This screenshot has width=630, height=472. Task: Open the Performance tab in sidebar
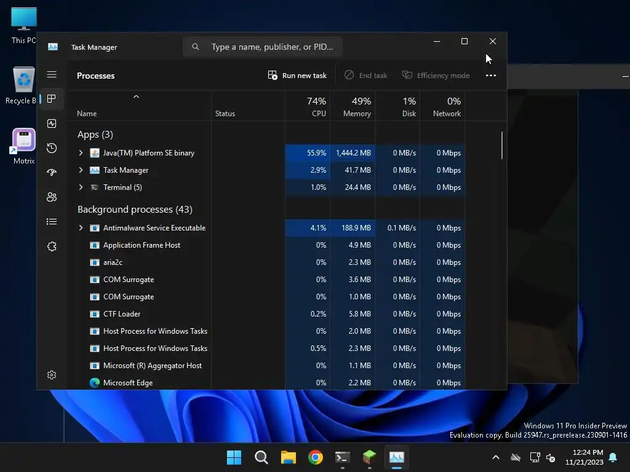(x=52, y=124)
